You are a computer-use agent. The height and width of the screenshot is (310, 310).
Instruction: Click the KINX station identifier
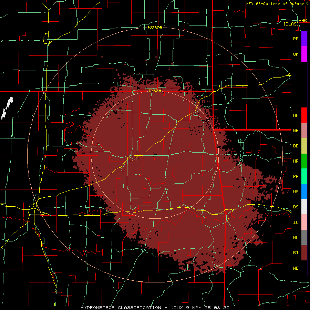(177, 308)
